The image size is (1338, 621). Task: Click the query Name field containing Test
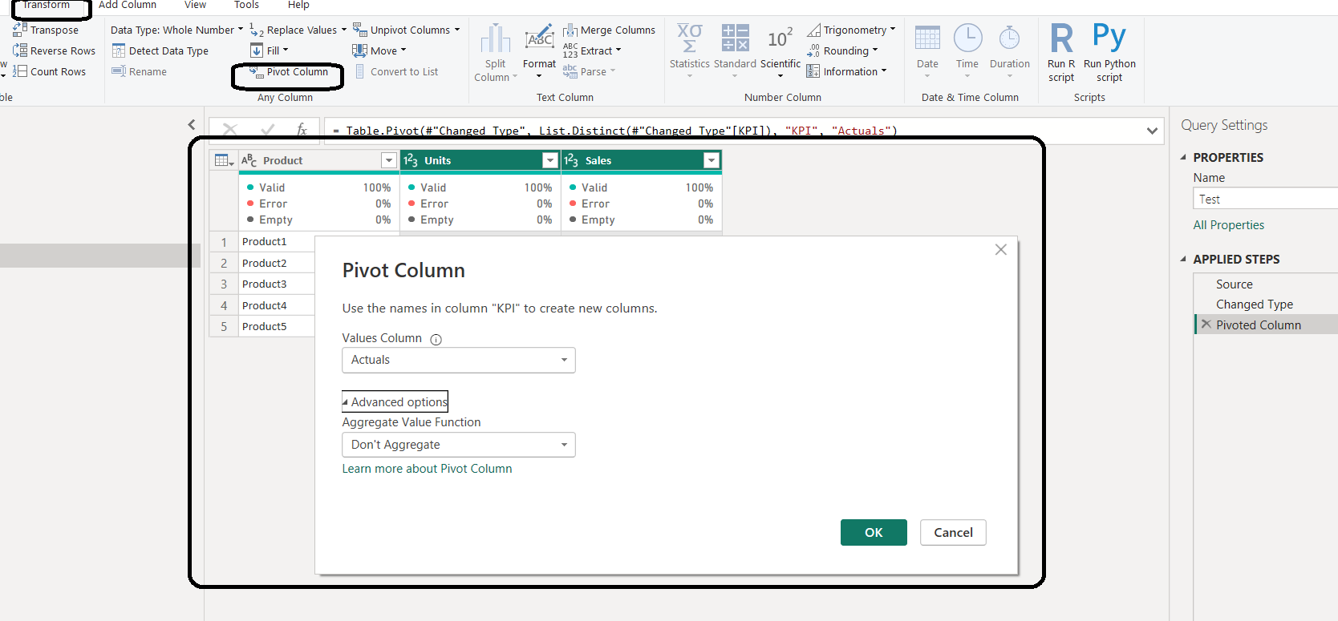pyautogui.click(x=1265, y=199)
